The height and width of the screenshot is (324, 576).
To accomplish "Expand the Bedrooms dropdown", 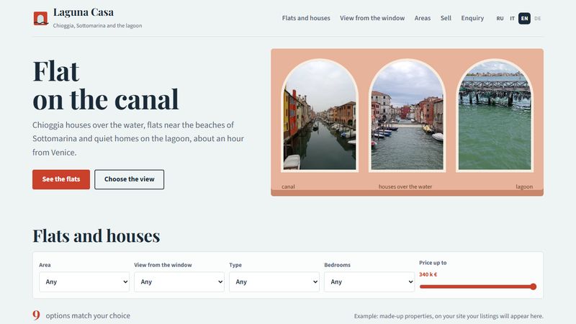I will 369,282.
